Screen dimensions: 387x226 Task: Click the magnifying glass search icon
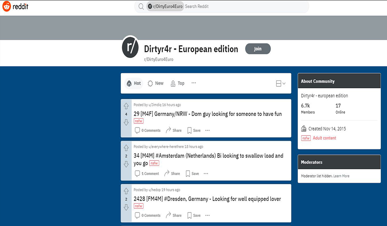141,6
